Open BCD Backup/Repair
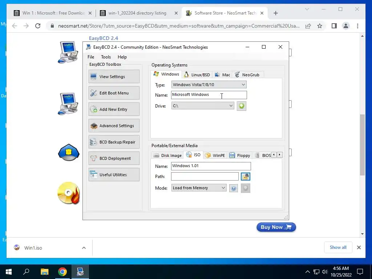Screen dimensions: 372x279 click(x=114, y=142)
